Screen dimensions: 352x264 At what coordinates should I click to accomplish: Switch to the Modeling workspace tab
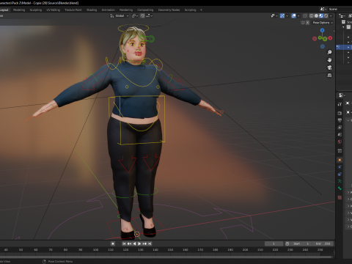click(19, 10)
